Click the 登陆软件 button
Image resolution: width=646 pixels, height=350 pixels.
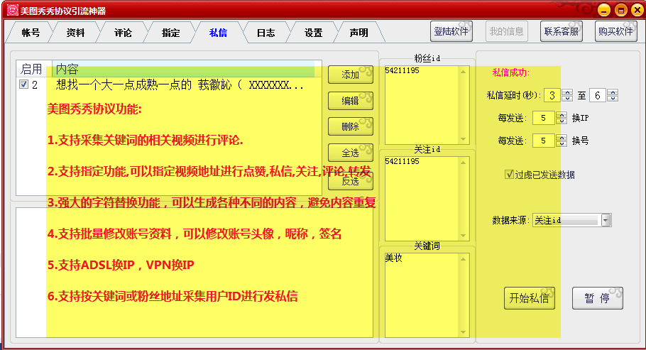451,31
